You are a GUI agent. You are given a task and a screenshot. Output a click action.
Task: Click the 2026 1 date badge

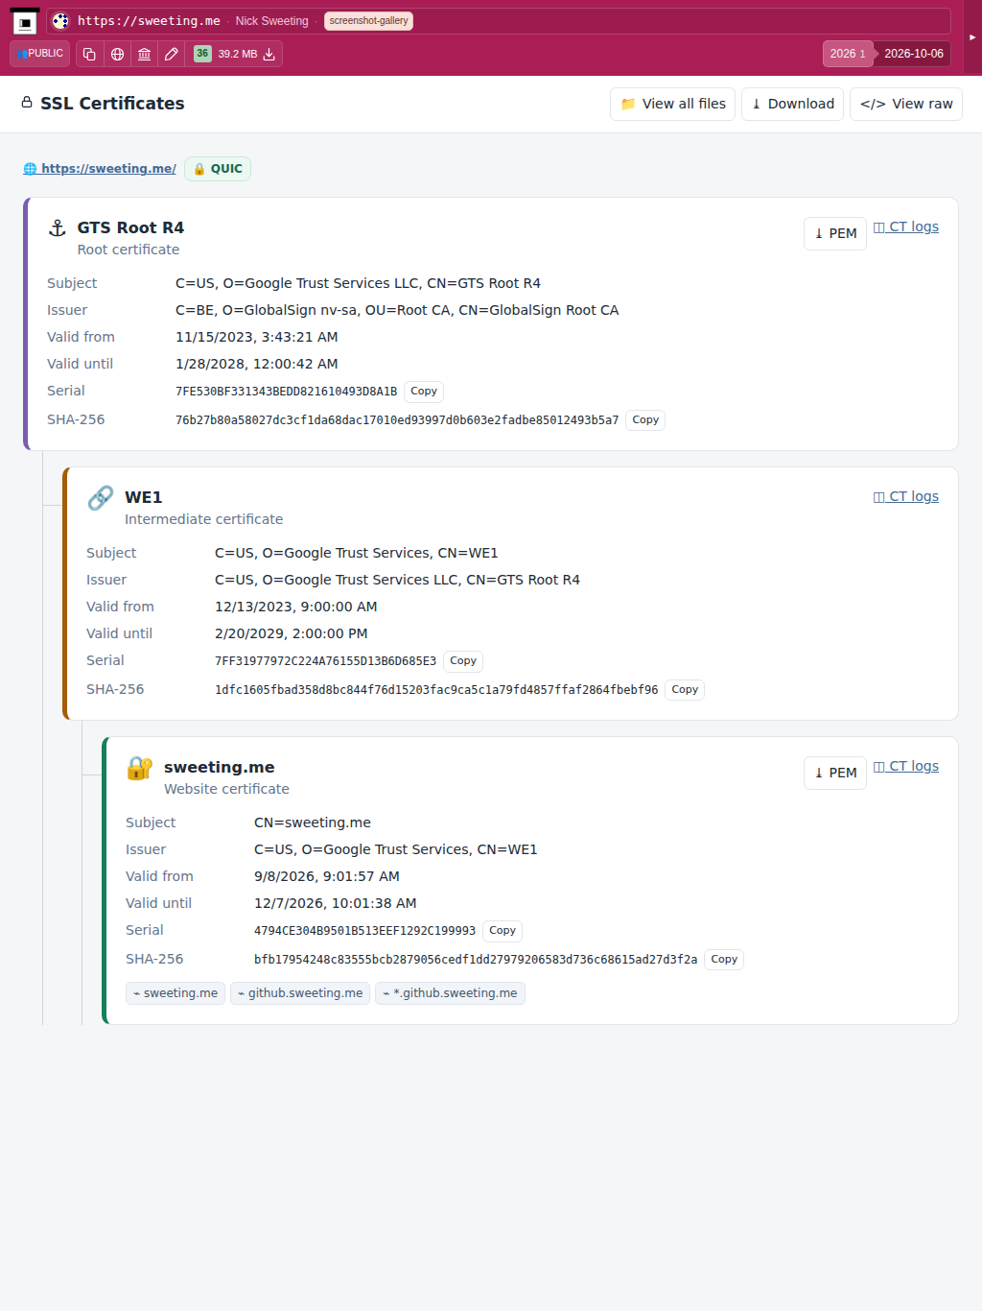tap(848, 54)
